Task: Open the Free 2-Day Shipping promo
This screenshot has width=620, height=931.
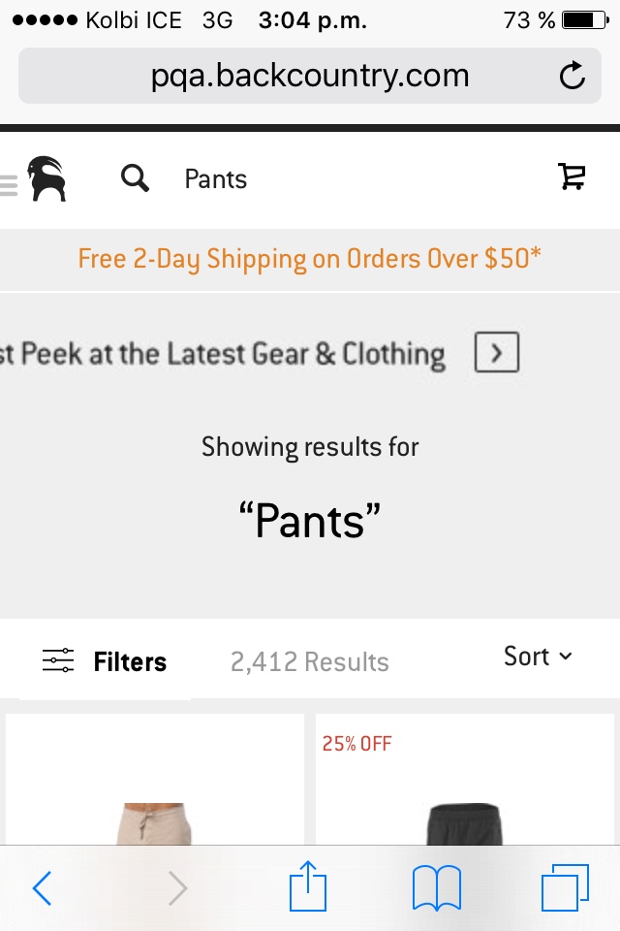Action: [x=310, y=259]
